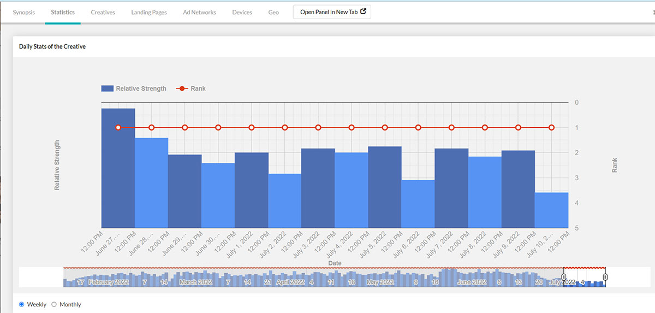The image size is (655, 313).
Task: Click the Open Panel in New Tab button
Action: tap(332, 12)
